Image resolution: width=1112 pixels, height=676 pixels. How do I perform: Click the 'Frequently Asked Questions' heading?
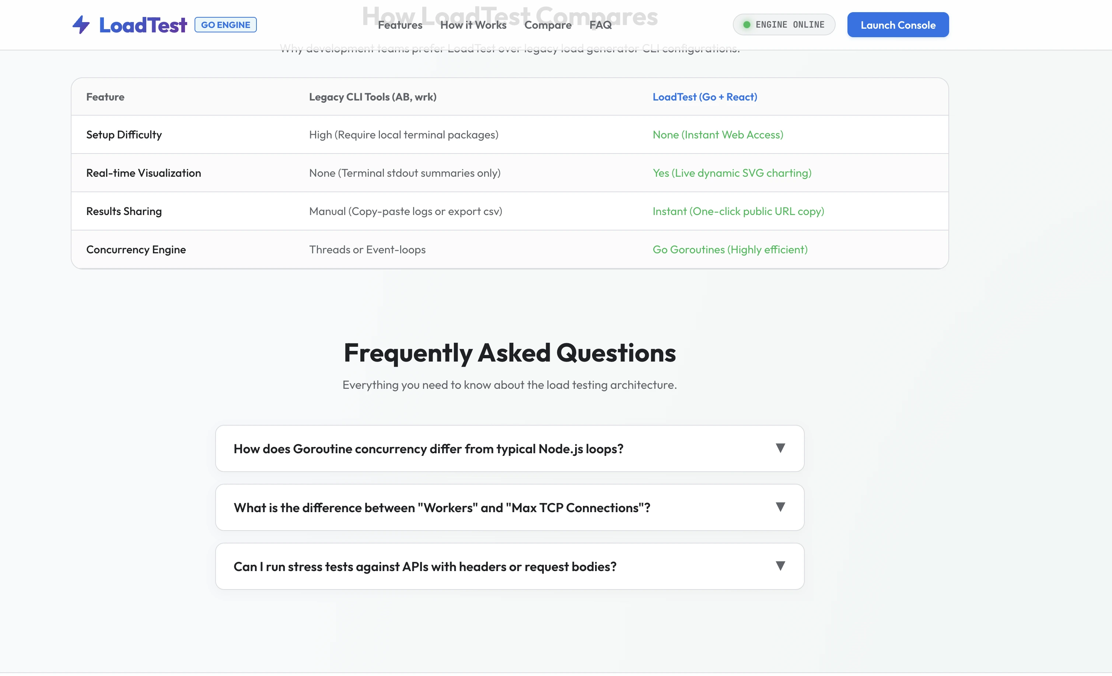click(x=510, y=353)
